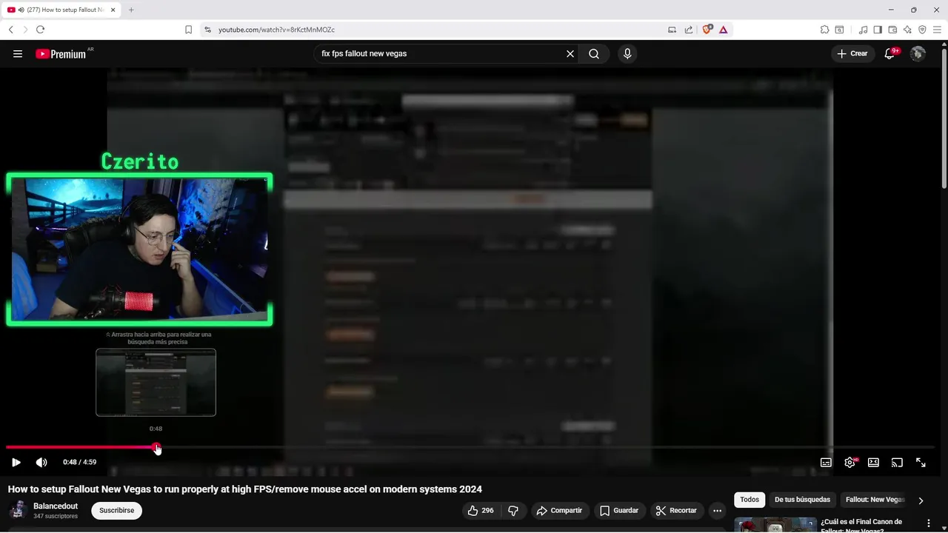Image resolution: width=948 pixels, height=533 pixels.
Task: Open Brave Wallet
Action: pyautogui.click(x=892, y=30)
